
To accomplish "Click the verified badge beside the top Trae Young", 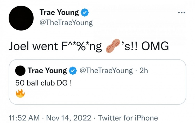I will 85,12.
